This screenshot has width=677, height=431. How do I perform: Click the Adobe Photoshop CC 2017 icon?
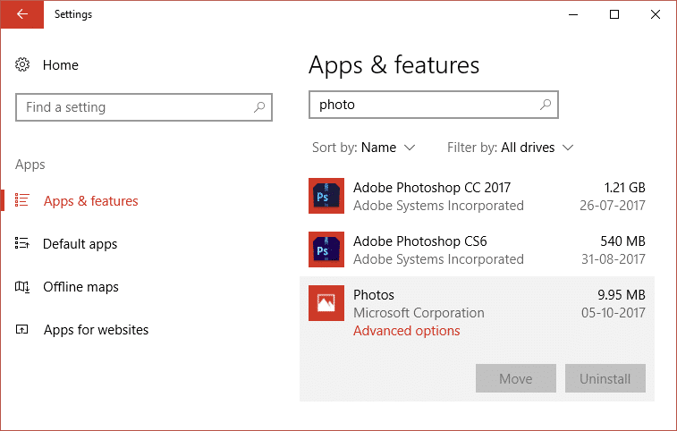[326, 196]
